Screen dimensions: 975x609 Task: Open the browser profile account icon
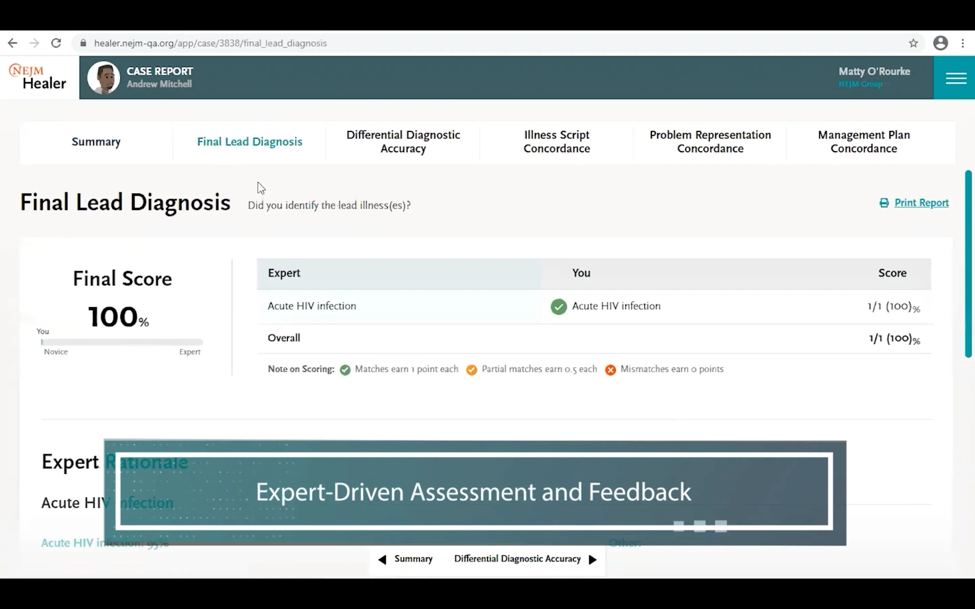point(940,43)
